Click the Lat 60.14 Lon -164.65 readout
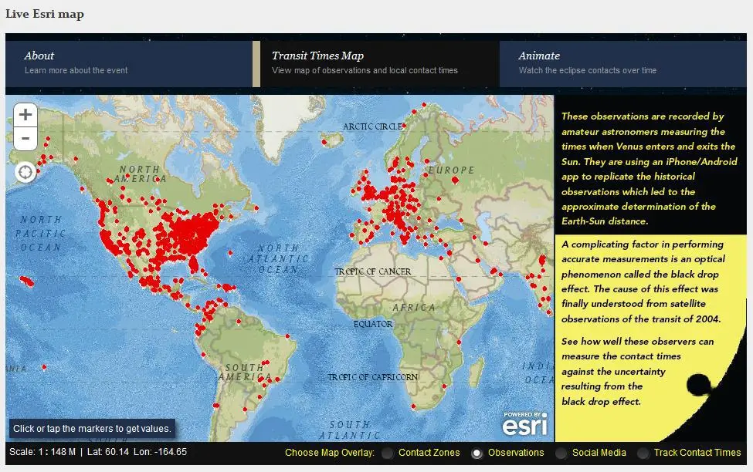 tap(137, 452)
